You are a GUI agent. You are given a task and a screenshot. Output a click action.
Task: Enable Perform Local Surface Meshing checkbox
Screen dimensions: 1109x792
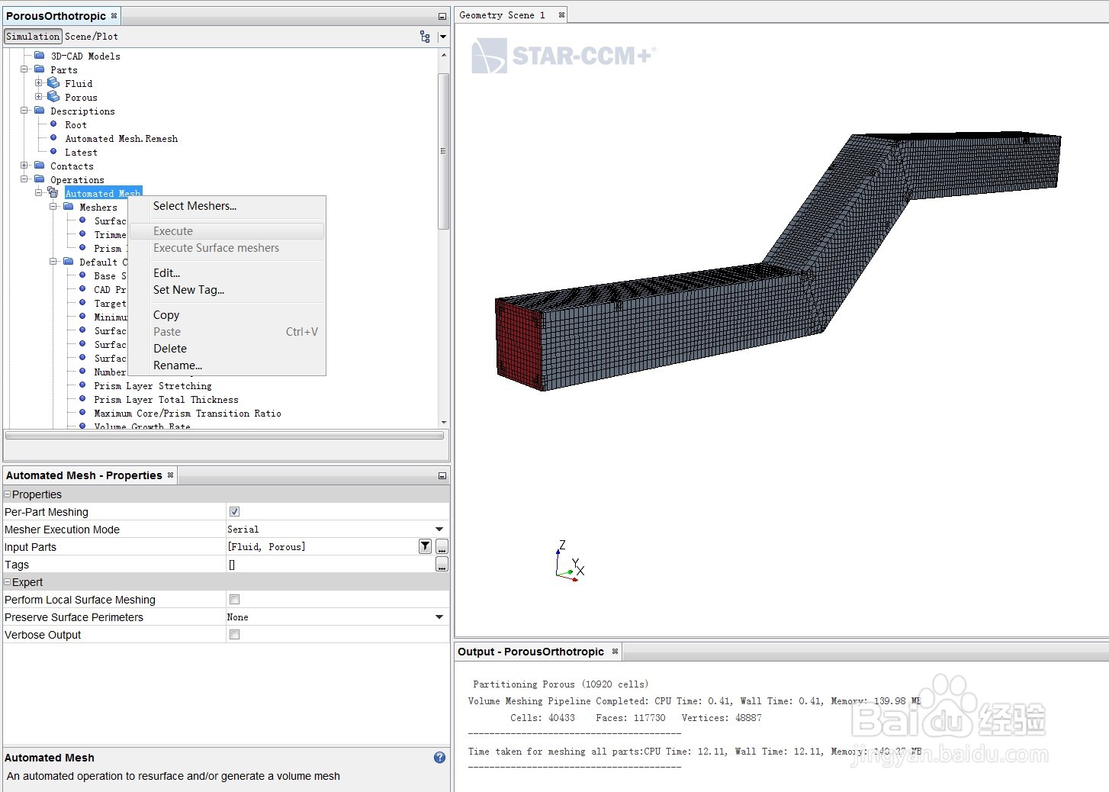click(234, 599)
